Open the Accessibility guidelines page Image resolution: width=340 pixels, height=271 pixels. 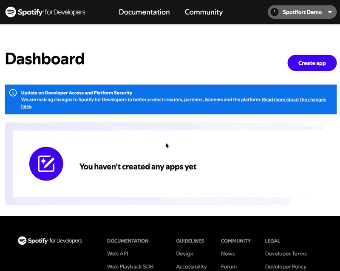(x=191, y=266)
